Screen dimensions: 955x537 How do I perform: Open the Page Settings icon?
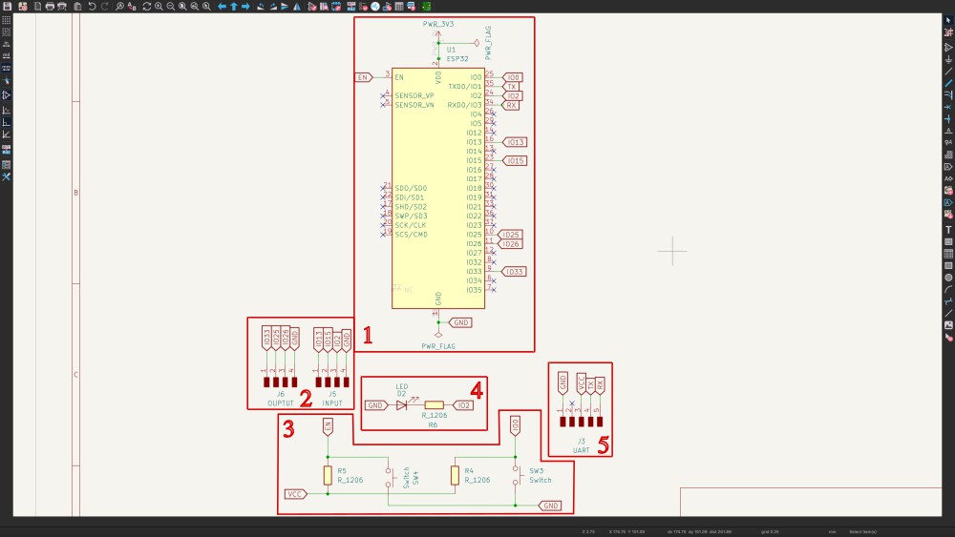pyautogui.click(x=38, y=6)
